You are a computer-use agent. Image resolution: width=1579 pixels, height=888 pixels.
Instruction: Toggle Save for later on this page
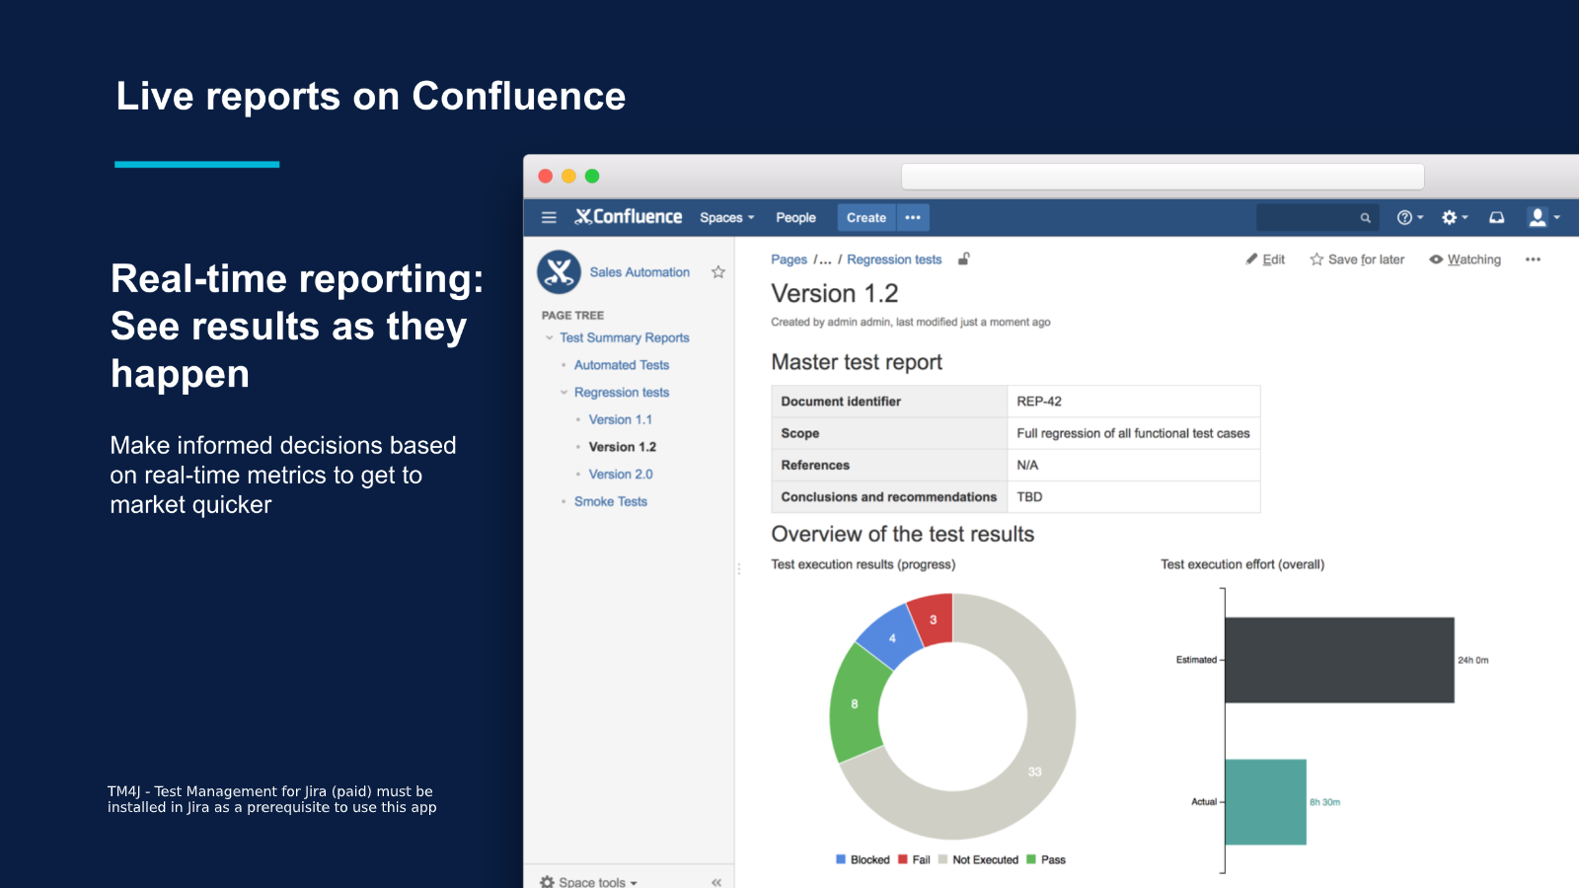click(x=1357, y=259)
